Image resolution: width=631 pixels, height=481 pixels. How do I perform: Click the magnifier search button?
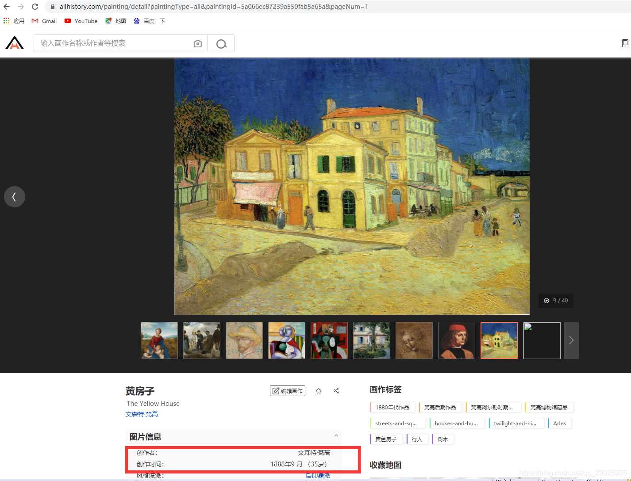click(x=221, y=44)
